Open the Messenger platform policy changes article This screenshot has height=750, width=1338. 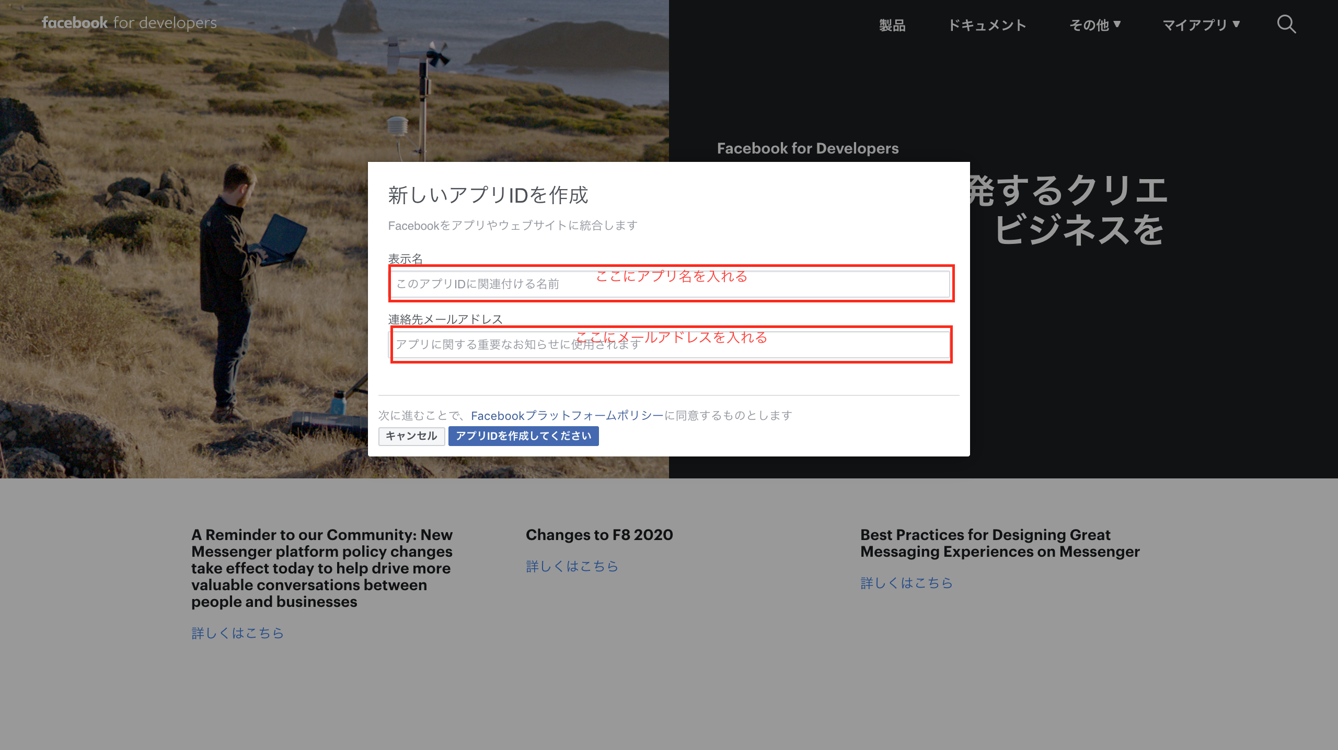[x=322, y=568]
